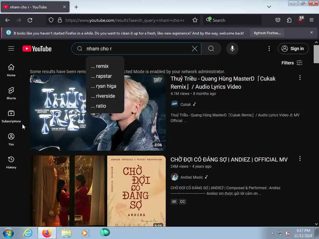Viewport: 319px width, 239px height.
Task: List all tabs with the chevron
Action: [269, 7]
